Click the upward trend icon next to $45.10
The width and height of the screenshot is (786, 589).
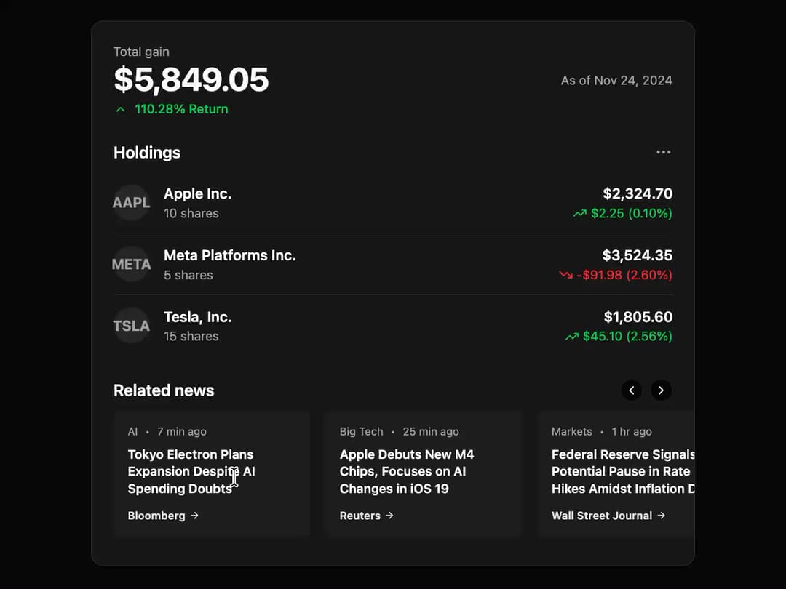point(572,337)
